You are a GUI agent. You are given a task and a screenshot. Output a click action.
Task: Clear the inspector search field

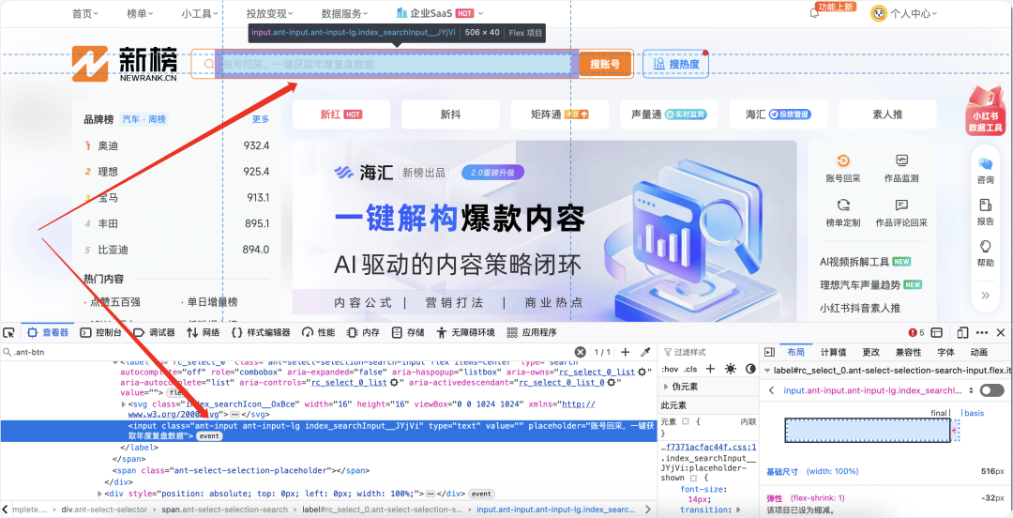click(581, 353)
